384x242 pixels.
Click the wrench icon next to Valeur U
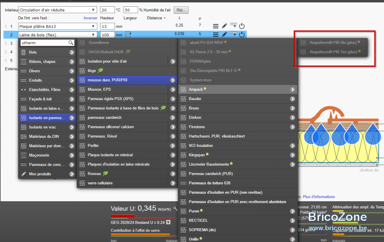click(175, 209)
